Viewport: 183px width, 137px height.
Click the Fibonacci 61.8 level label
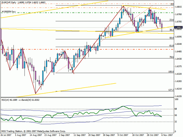click(x=172, y=46)
